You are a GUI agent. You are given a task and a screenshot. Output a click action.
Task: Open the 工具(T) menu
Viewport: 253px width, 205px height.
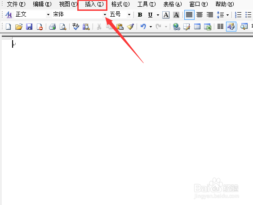(x=146, y=4)
